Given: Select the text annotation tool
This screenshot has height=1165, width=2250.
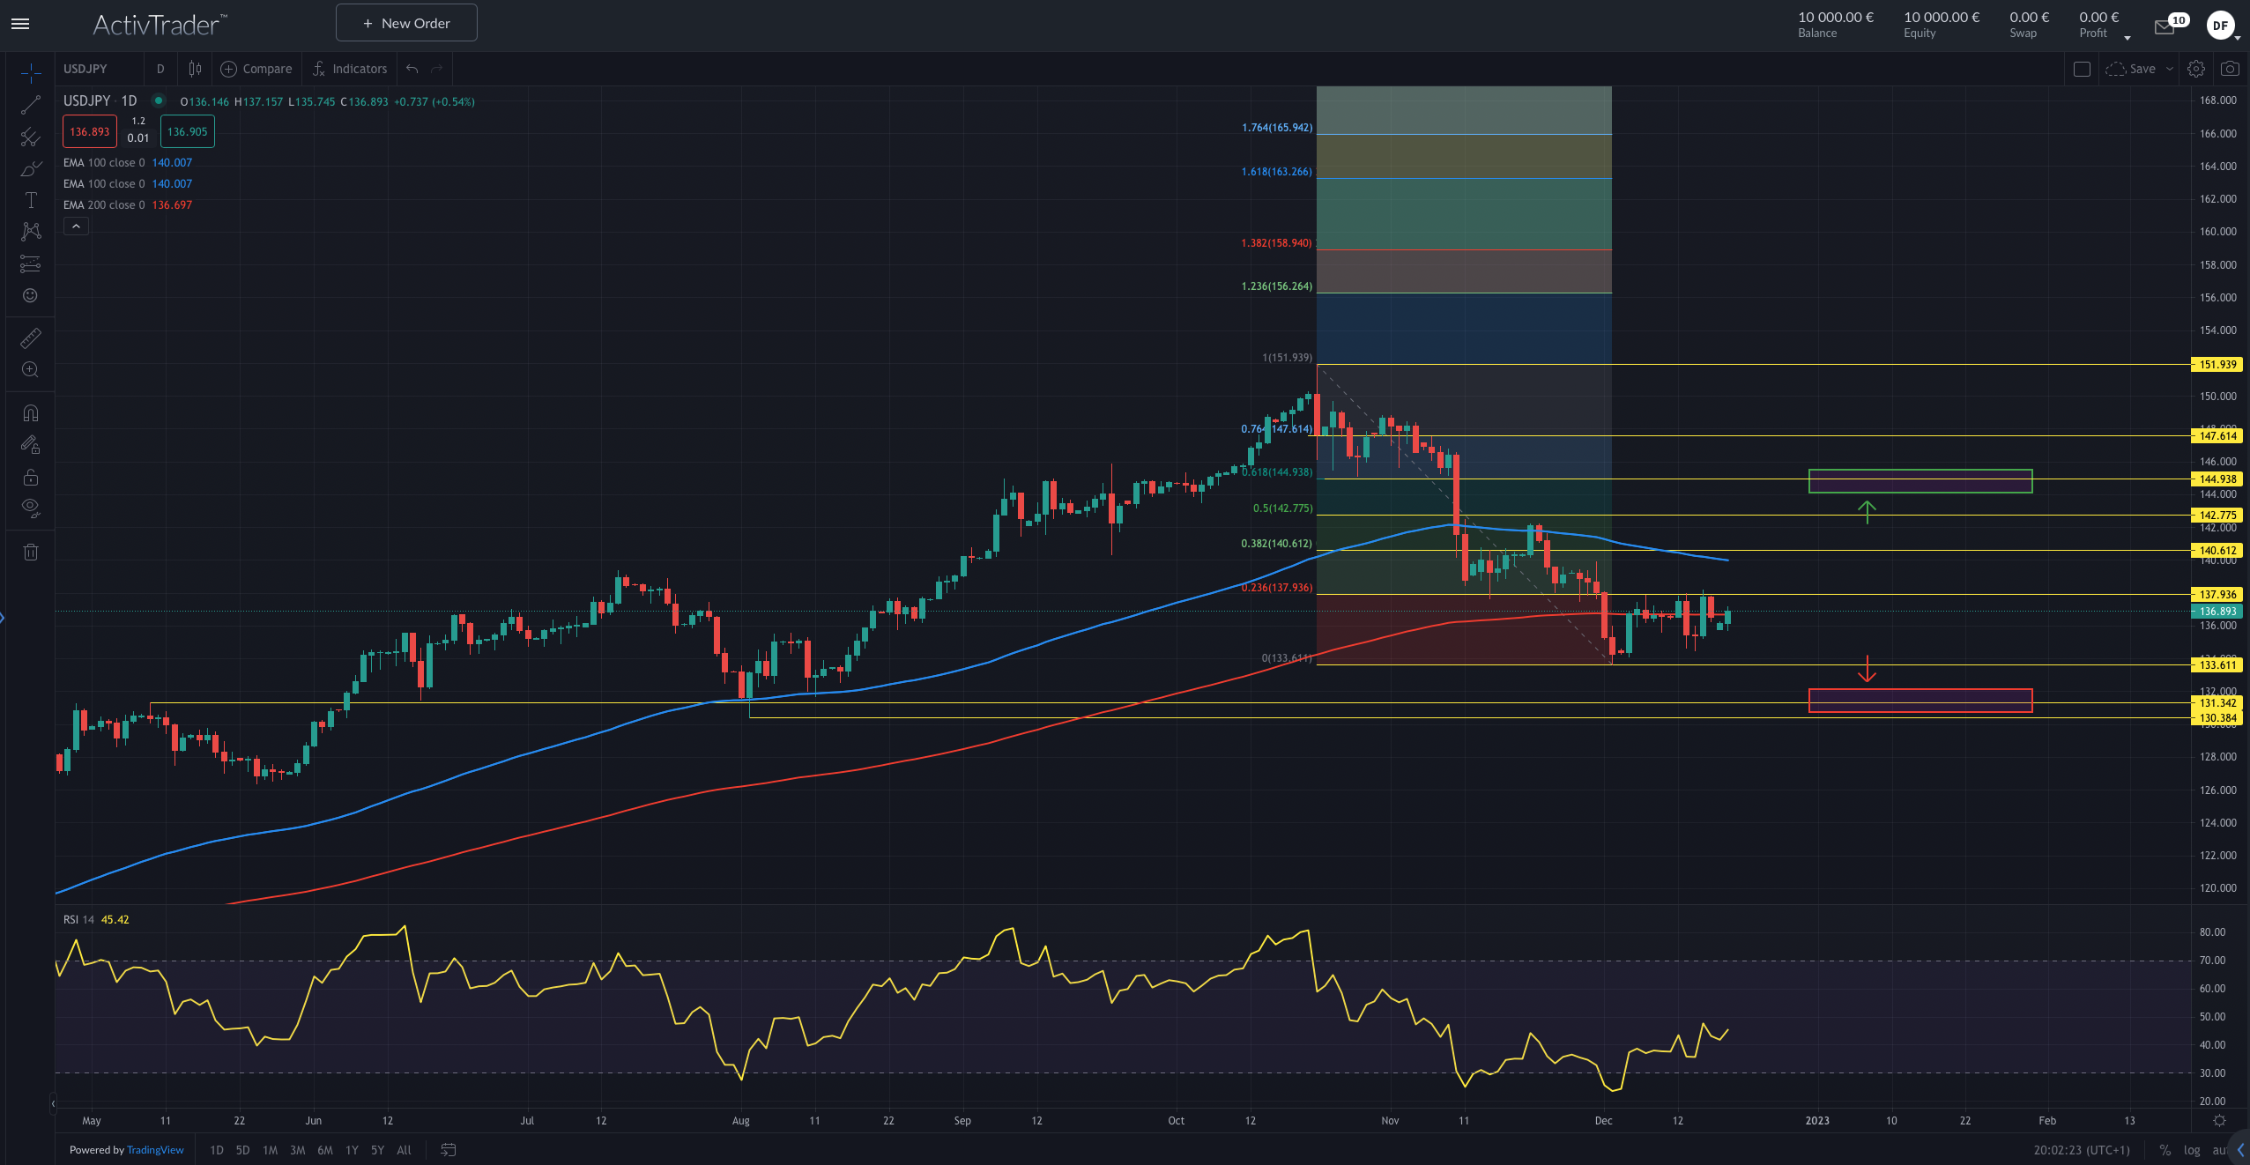Looking at the screenshot, I should 29,200.
